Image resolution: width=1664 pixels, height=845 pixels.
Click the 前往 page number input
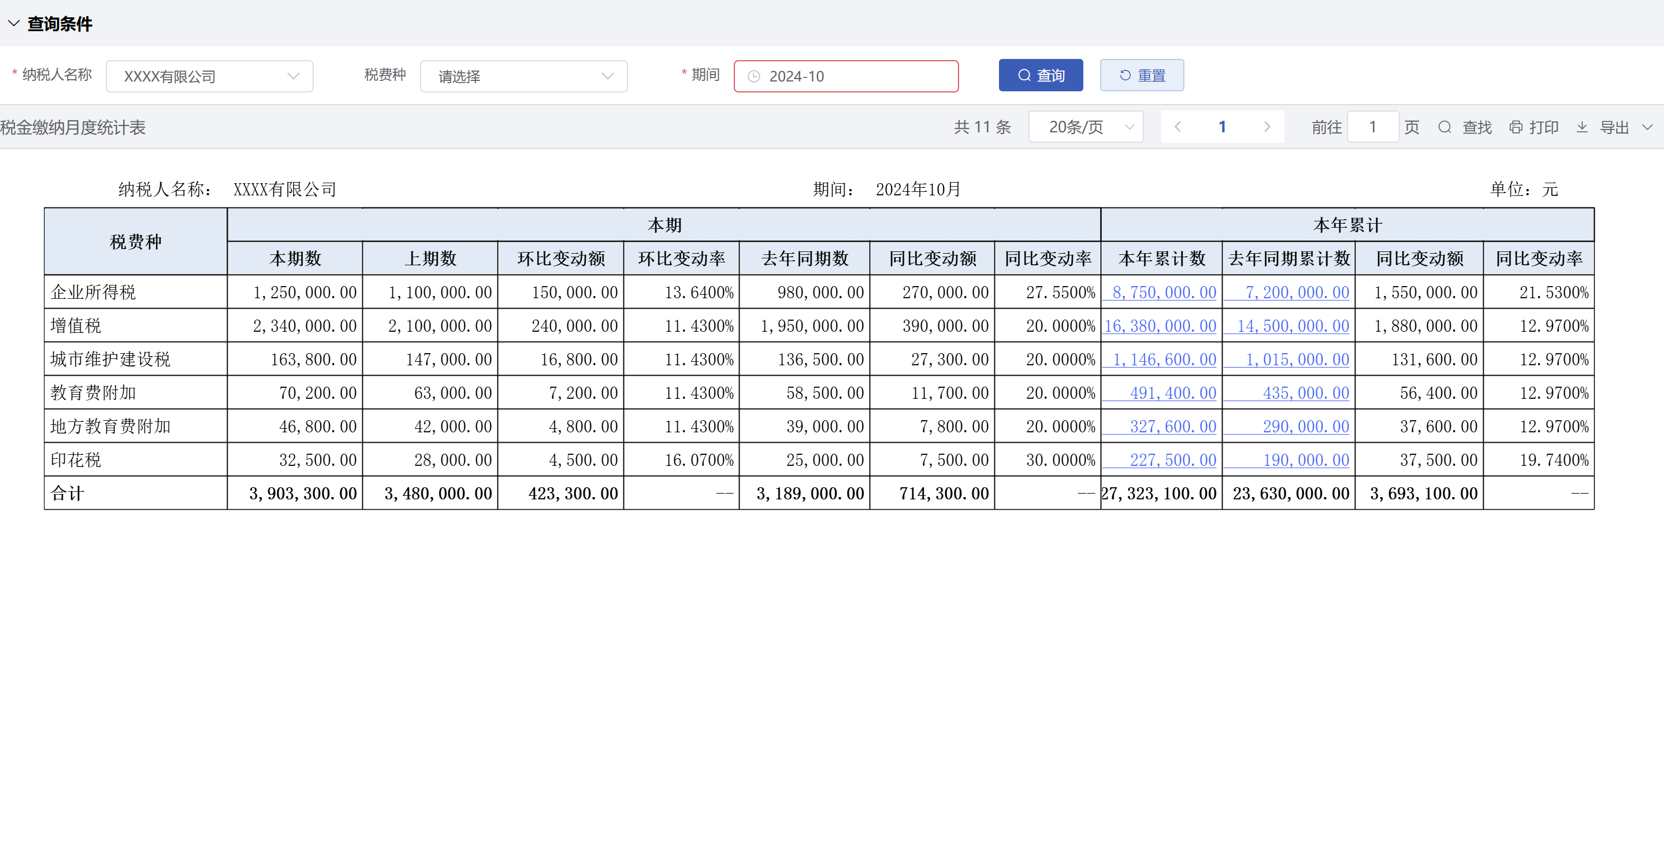tap(1373, 127)
